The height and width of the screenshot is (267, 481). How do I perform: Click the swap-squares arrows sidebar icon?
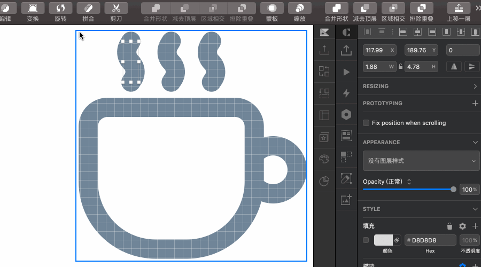(x=324, y=71)
